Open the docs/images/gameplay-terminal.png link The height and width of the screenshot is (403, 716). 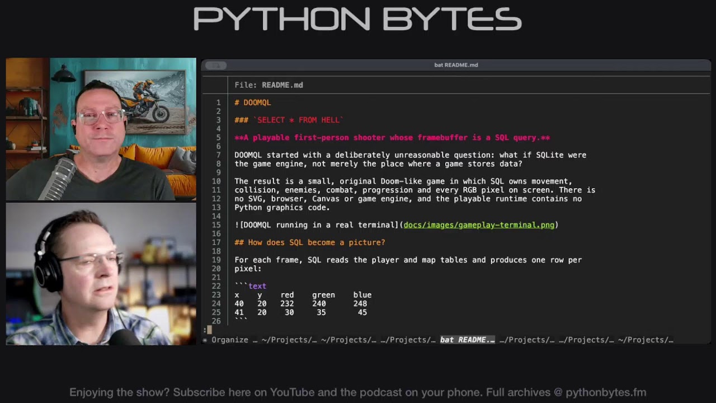tap(479, 225)
